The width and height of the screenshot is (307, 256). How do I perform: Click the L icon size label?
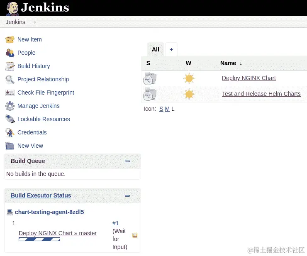click(173, 109)
